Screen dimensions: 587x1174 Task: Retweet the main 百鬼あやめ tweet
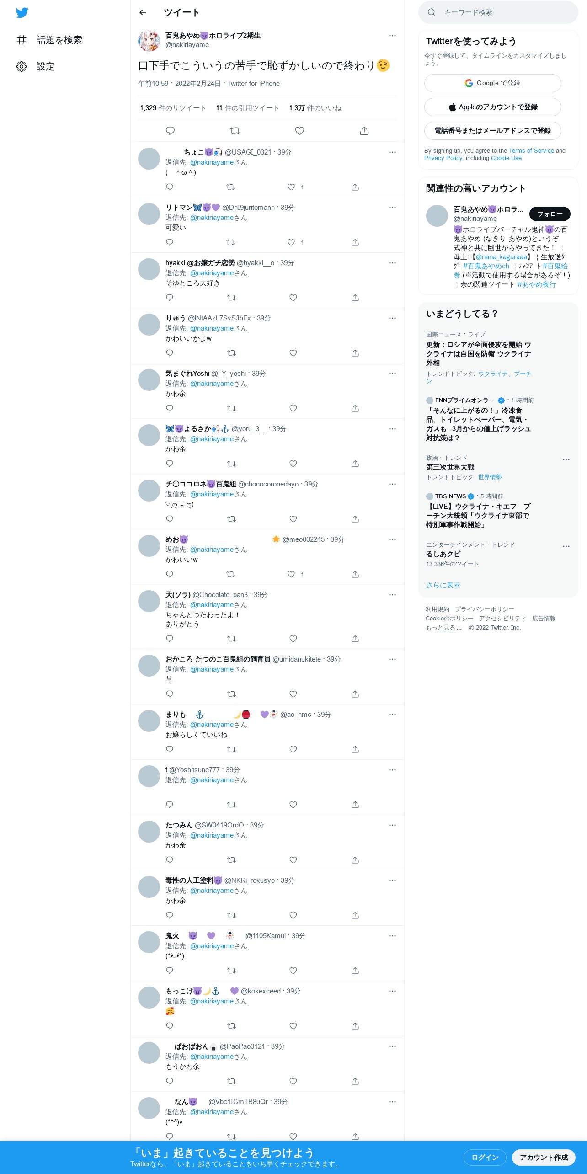(x=235, y=131)
